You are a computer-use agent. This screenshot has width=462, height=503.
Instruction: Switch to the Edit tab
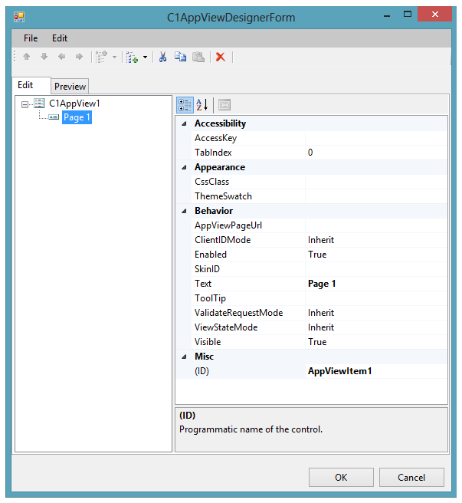pyautogui.click(x=31, y=85)
